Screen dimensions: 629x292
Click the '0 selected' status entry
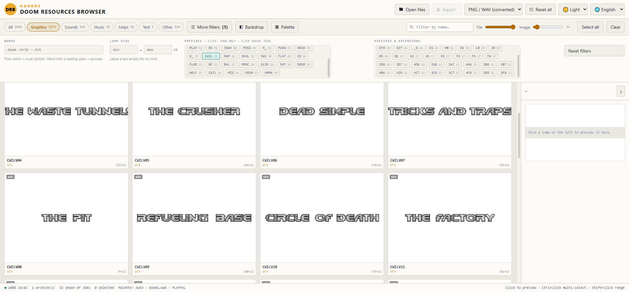point(104,288)
